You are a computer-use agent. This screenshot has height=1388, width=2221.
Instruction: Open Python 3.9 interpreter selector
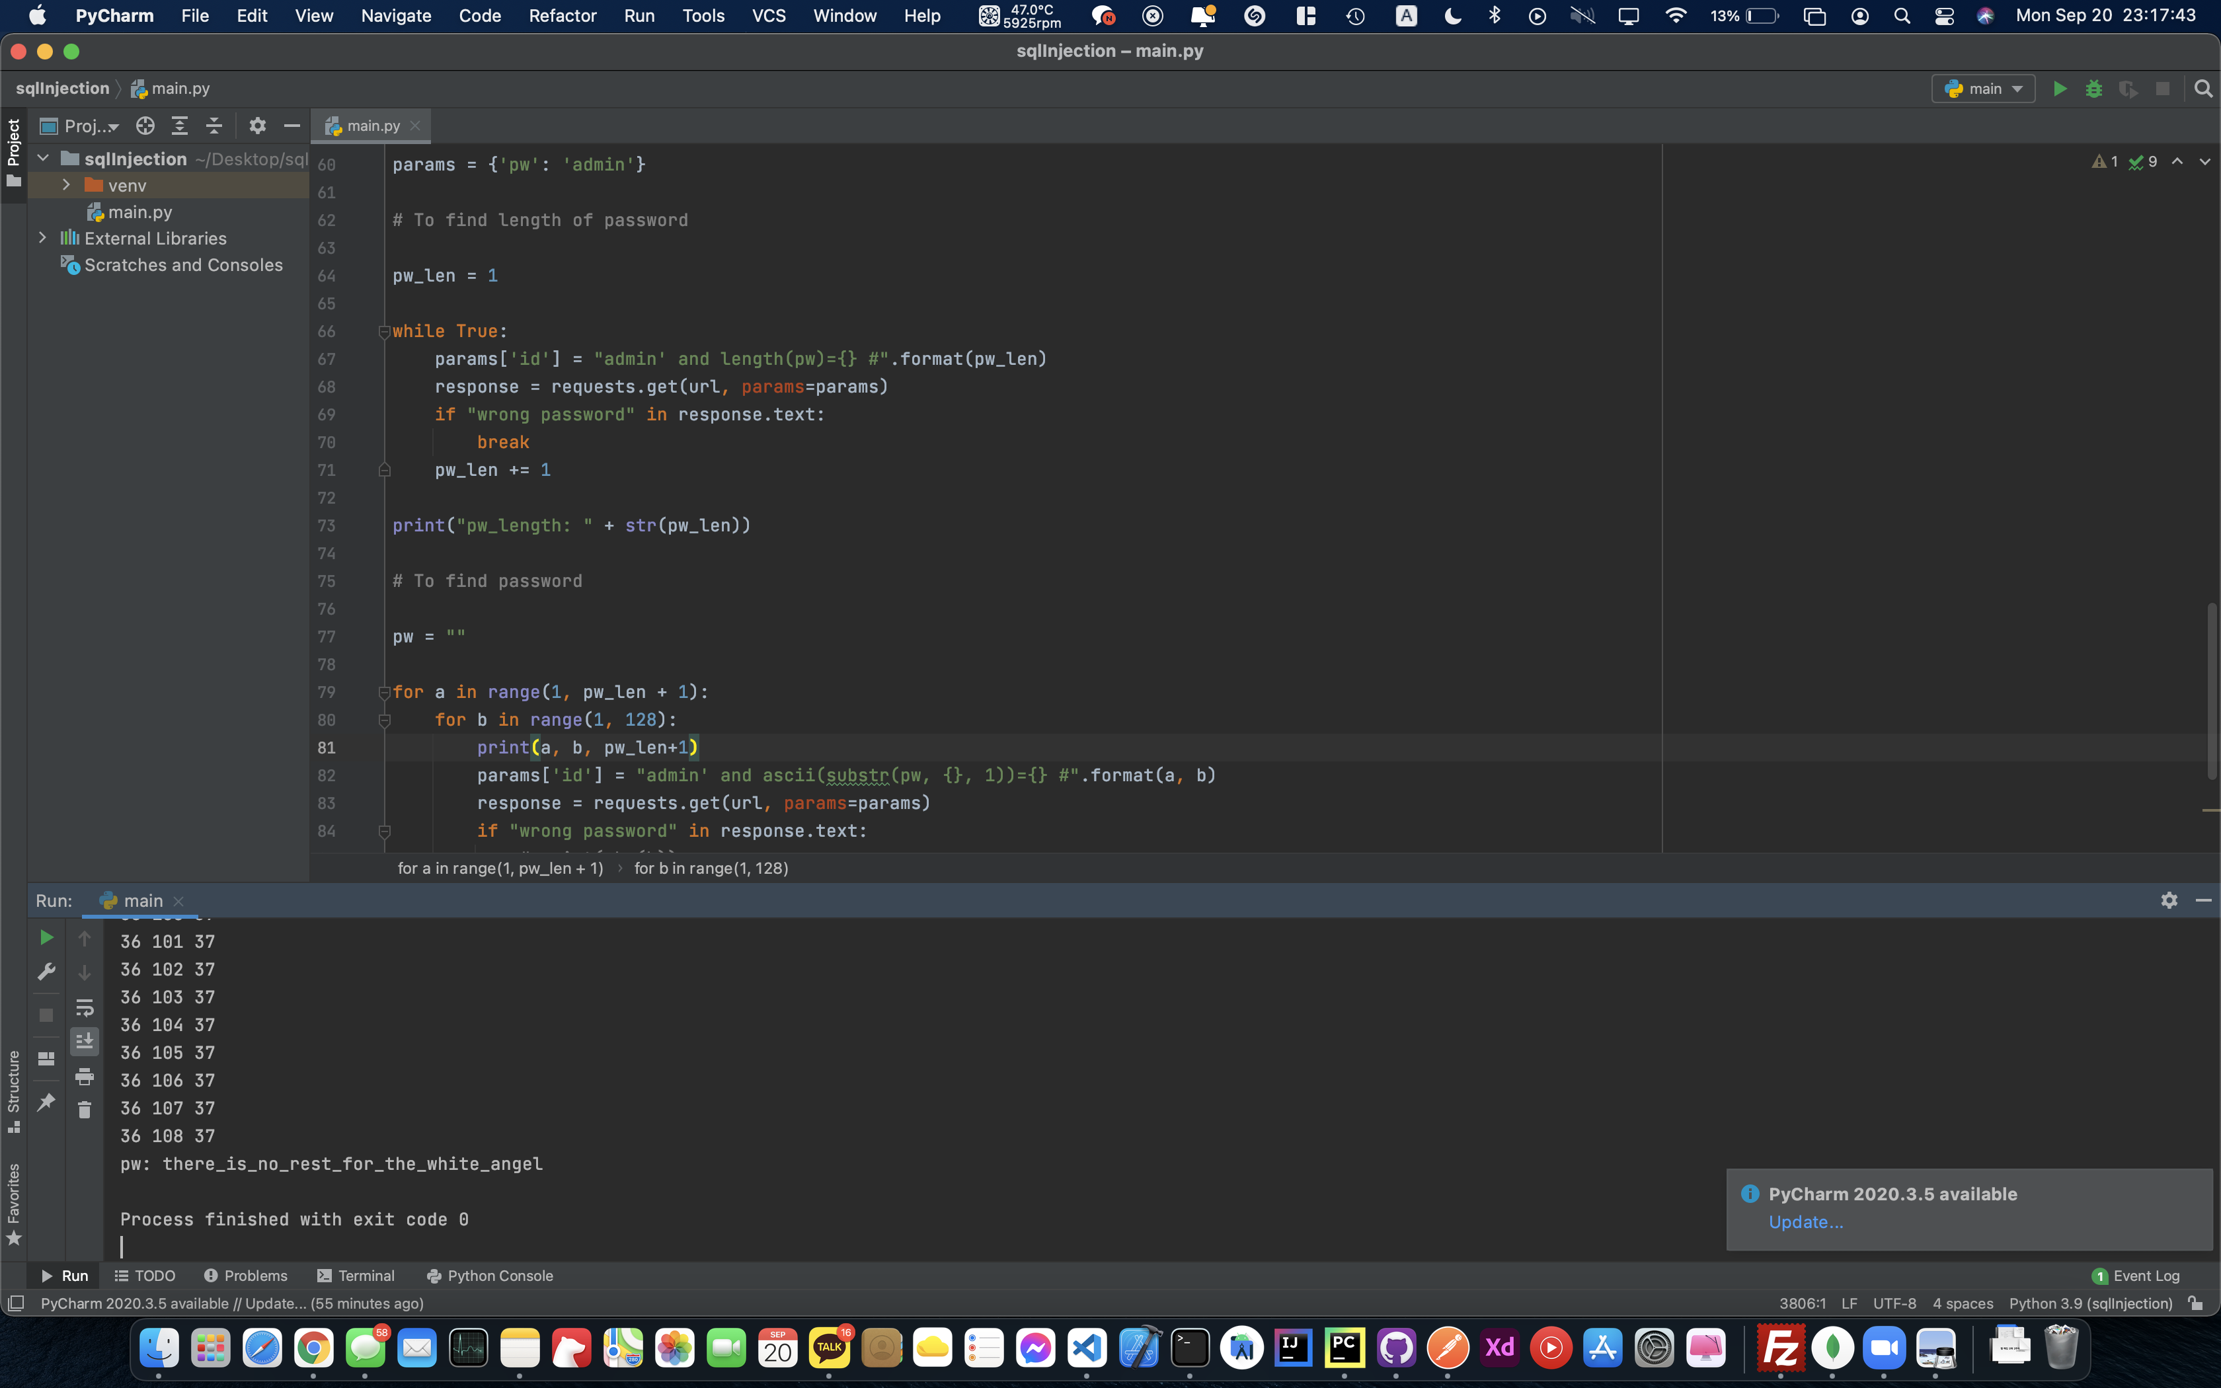click(x=2089, y=1303)
